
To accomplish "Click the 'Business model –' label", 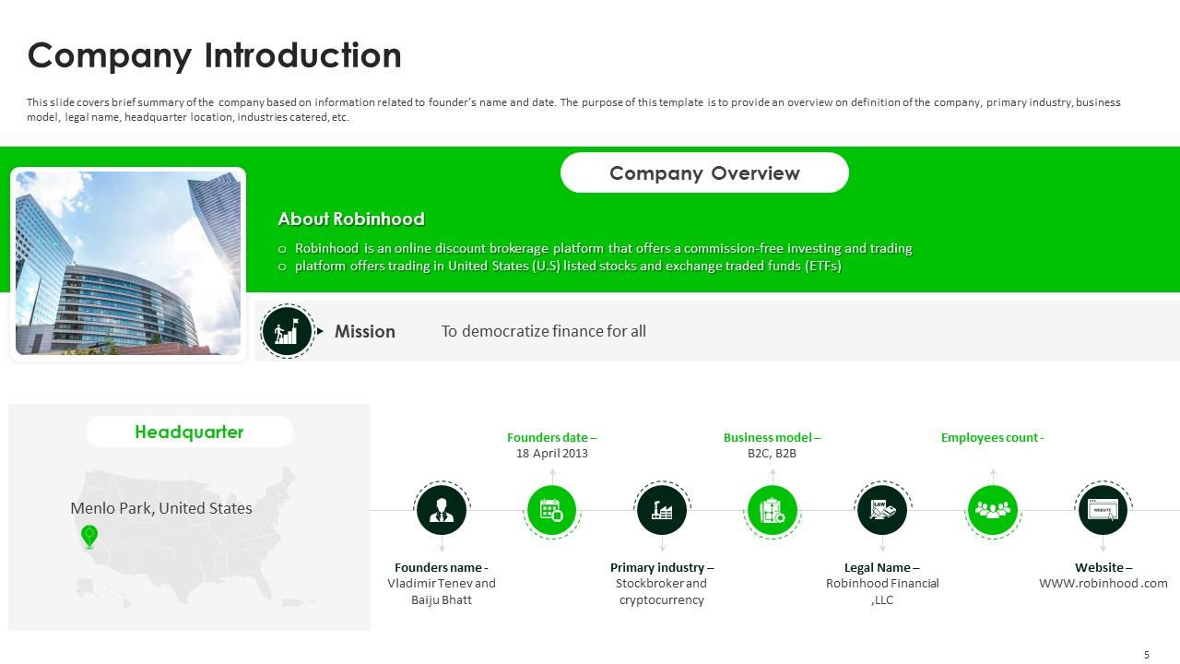I will (x=772, y=438).
